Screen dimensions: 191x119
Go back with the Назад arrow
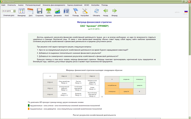[106, 11]
